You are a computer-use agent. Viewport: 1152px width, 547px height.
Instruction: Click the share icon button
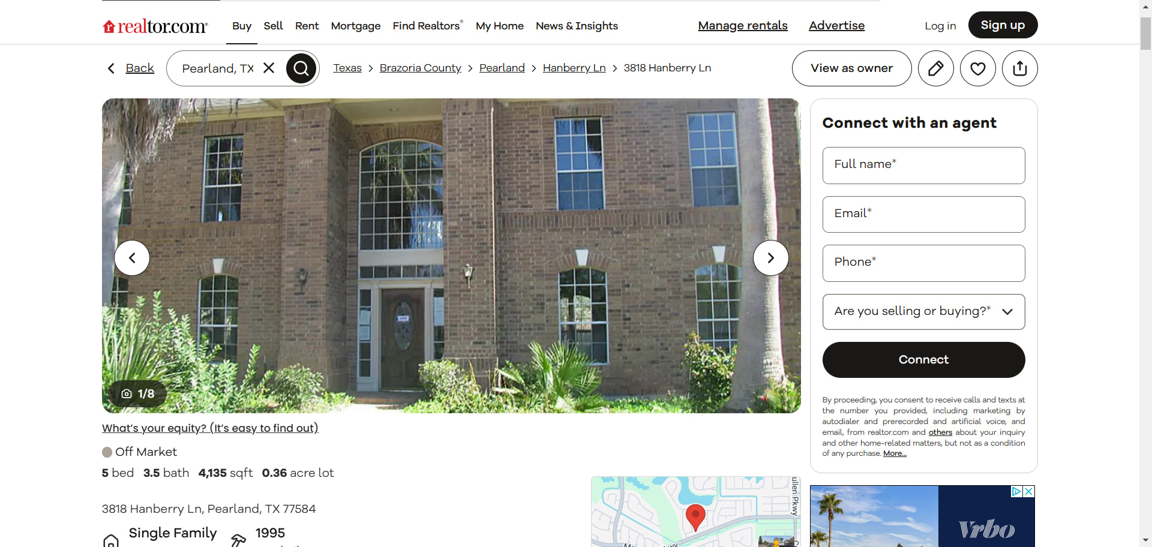tap(1019, 68)
